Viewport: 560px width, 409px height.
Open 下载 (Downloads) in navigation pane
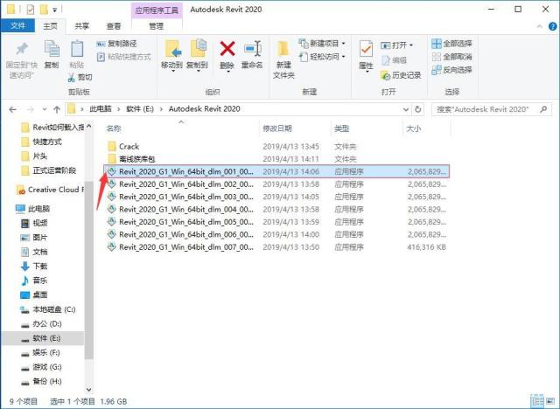pos(34,266)
